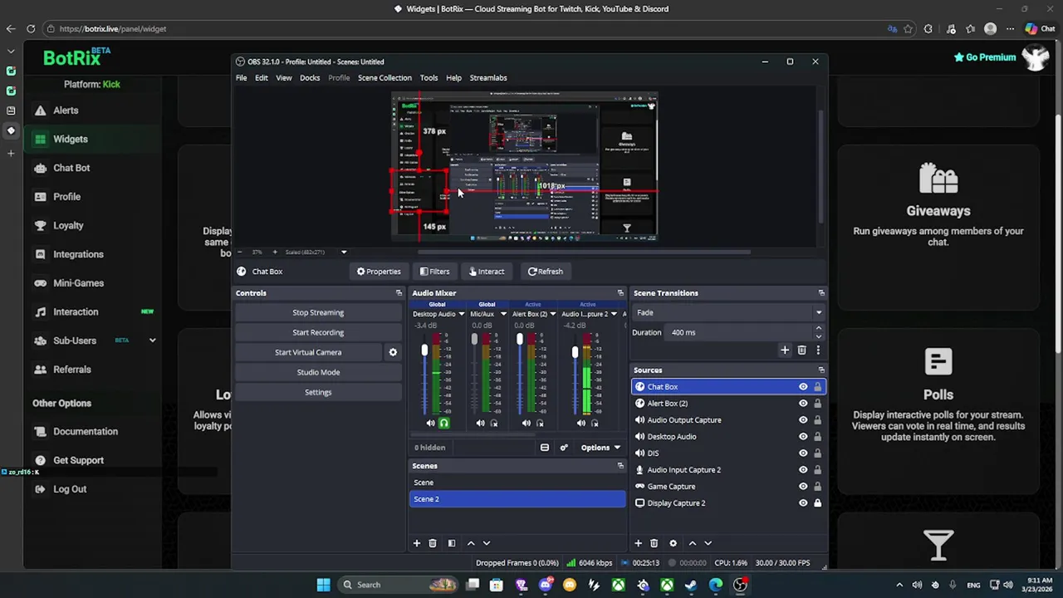Hide the Desktop Audio source
The image size is (1063, 598).
[803, 437]
